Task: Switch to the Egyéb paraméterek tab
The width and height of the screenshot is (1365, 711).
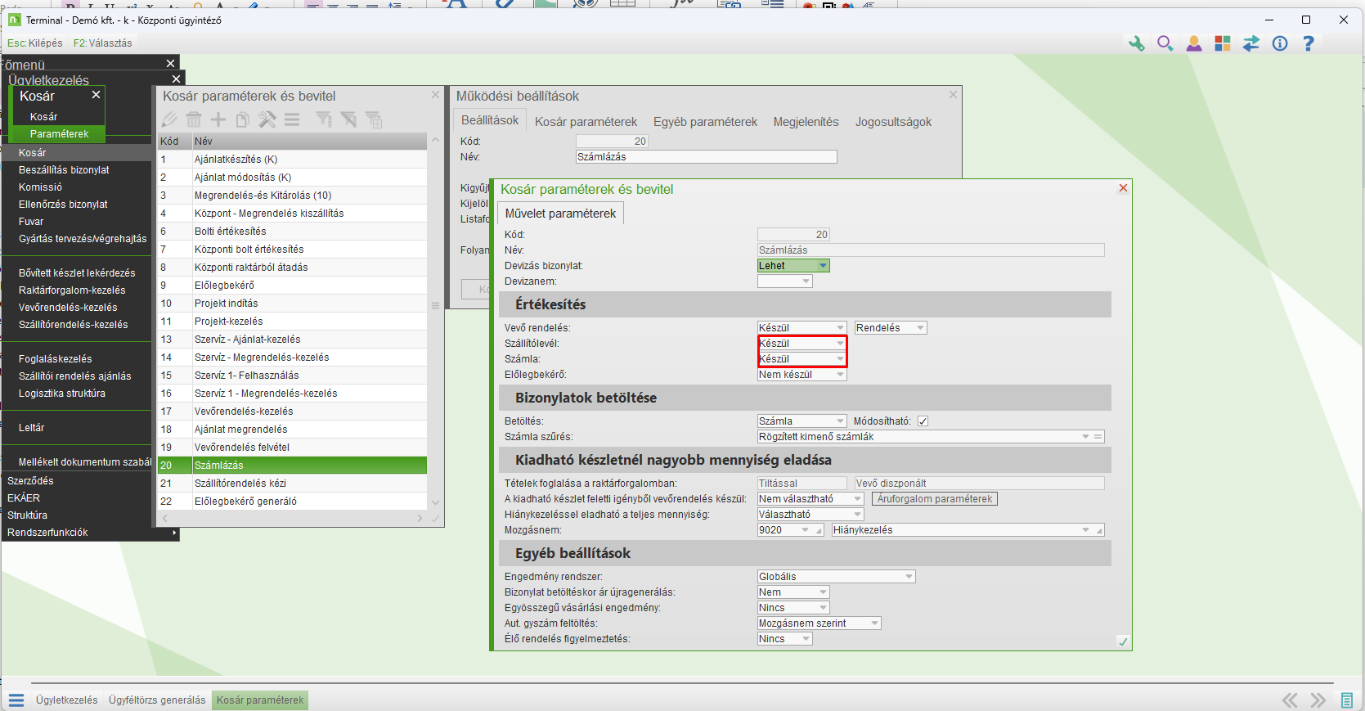Action: coord(705,122)
